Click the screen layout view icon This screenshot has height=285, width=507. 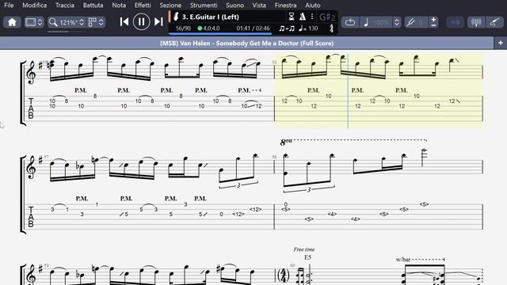pyautogui.click(x=31, y=22)
